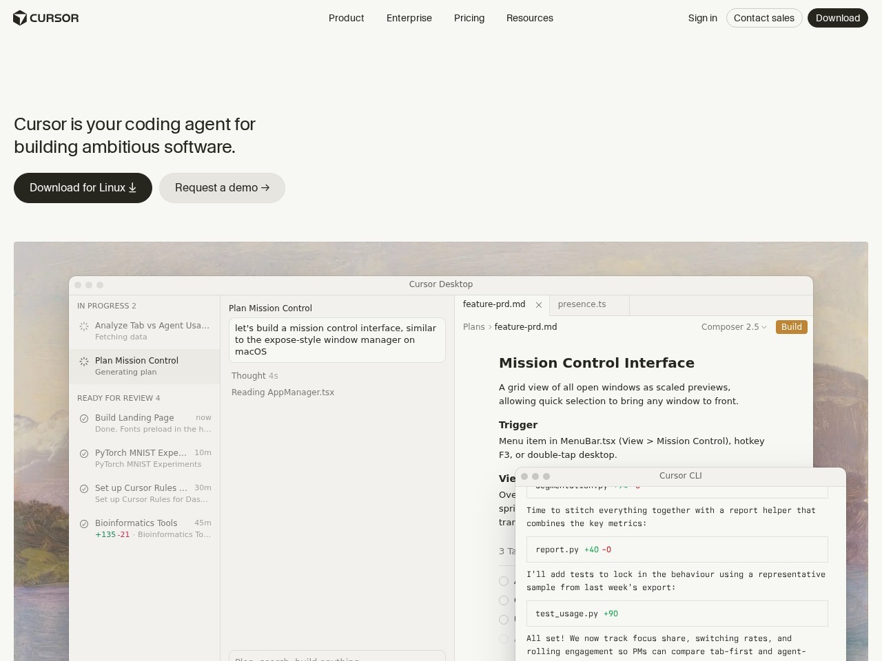Click the Sign in link
The height and width of the screenshot is (661, 882).
702,18
